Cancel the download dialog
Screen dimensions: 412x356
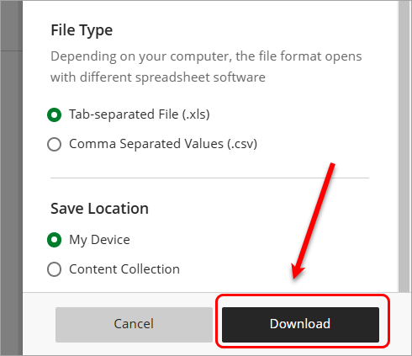[x=134, y=325]
